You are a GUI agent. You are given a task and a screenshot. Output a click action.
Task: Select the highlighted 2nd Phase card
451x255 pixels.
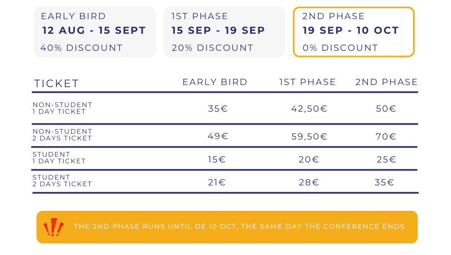(x=354, y=32)
